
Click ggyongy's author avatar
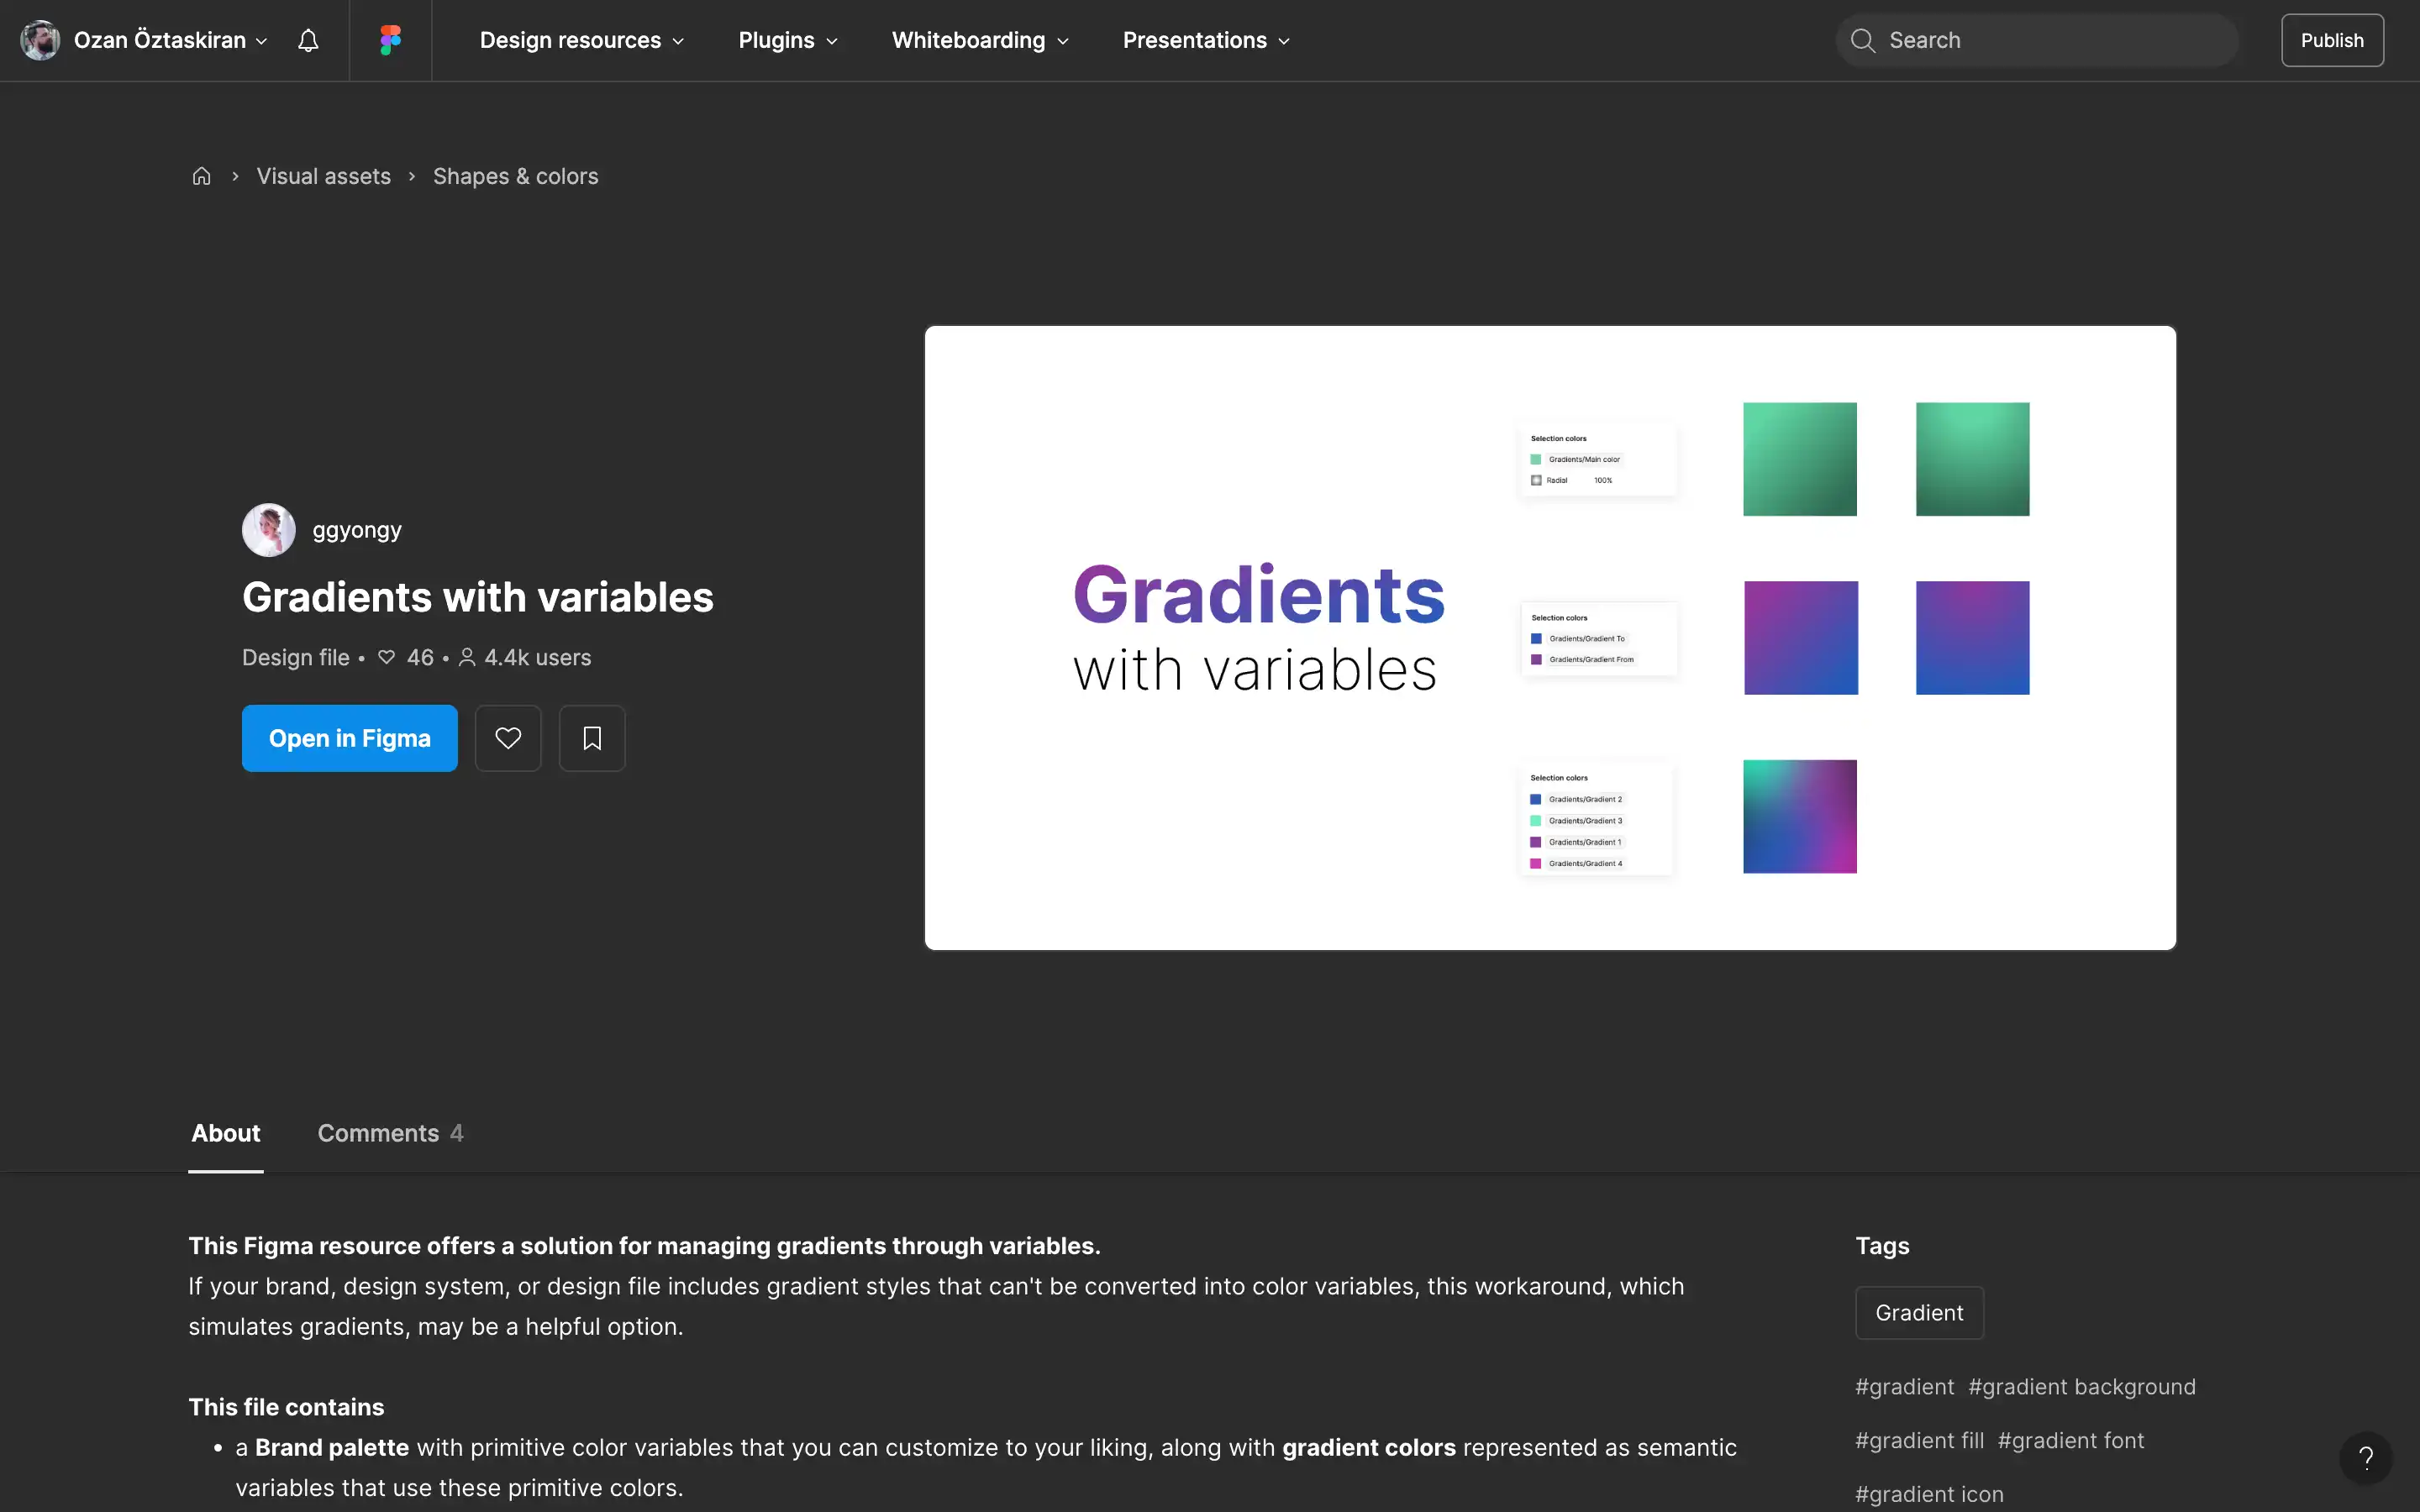pyautogui.click(x=268, y=530)
